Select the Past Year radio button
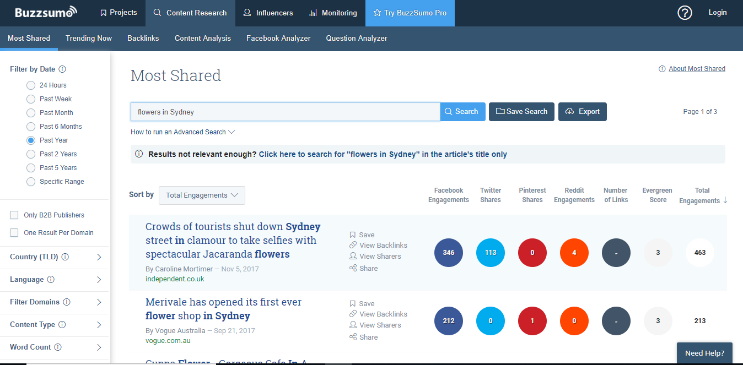The image size is (743, 365). (31, 140)
